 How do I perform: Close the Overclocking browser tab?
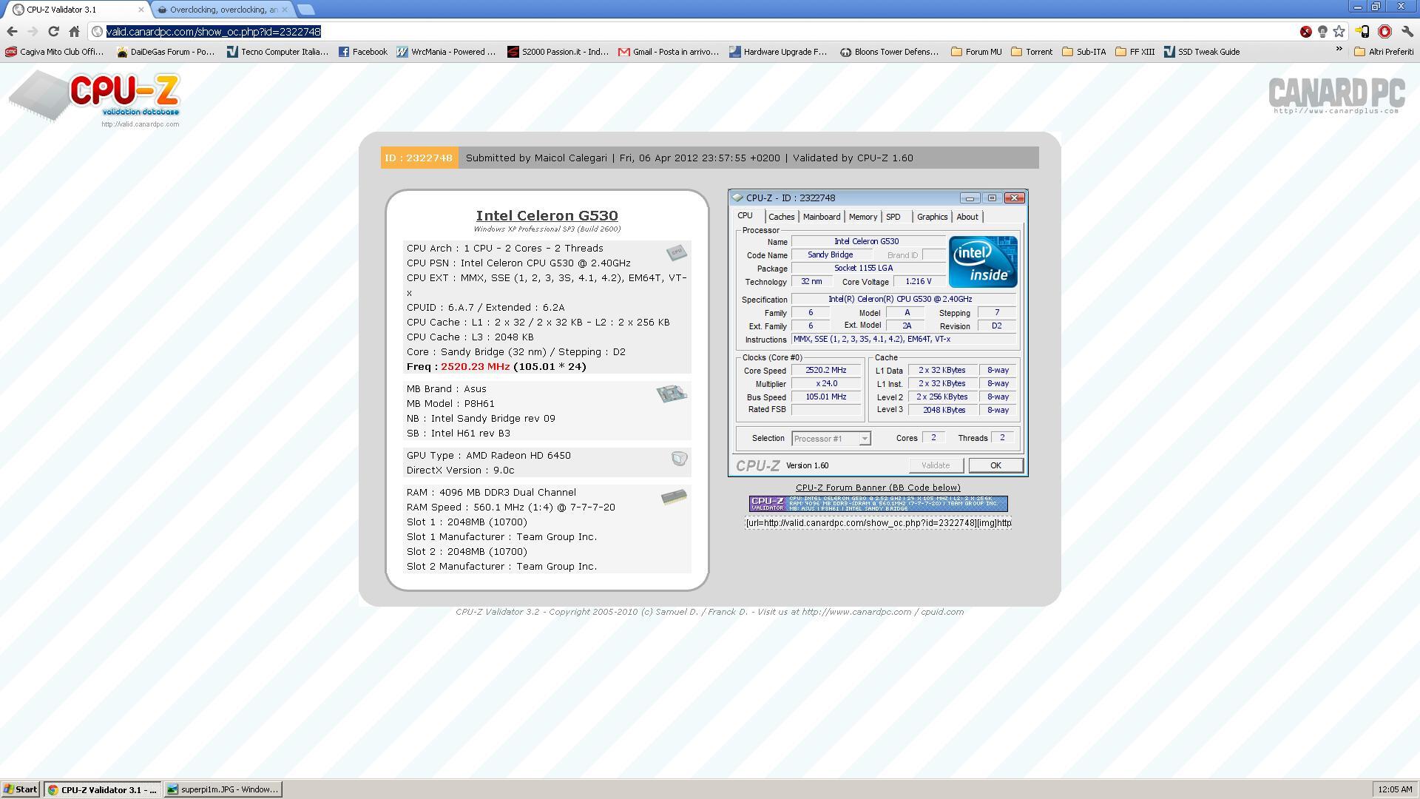click(285, 10)
